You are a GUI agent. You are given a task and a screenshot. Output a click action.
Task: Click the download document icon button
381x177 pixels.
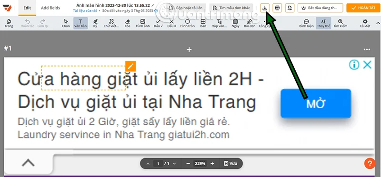[x=265, y=8]
